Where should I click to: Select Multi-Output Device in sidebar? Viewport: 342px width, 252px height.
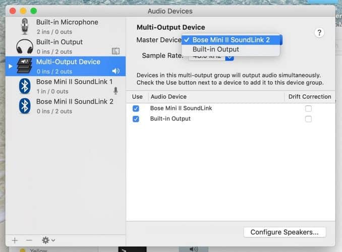pos(66,66)
